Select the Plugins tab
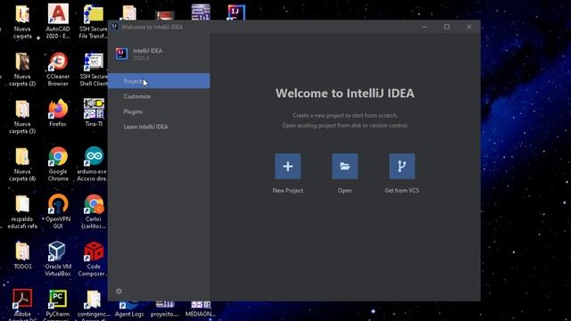This screenshot has height=321, width=571. pos(159,111)
